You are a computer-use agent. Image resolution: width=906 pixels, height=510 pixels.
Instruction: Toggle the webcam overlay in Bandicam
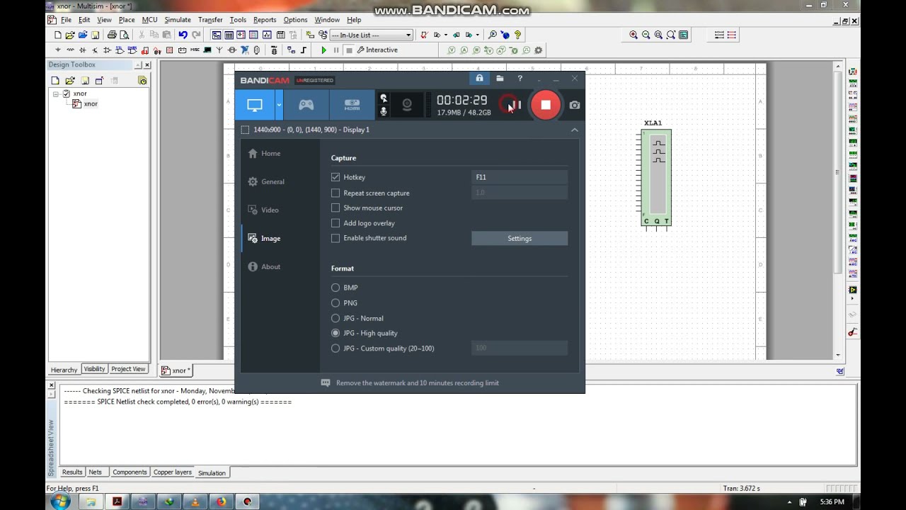point(407,105)
